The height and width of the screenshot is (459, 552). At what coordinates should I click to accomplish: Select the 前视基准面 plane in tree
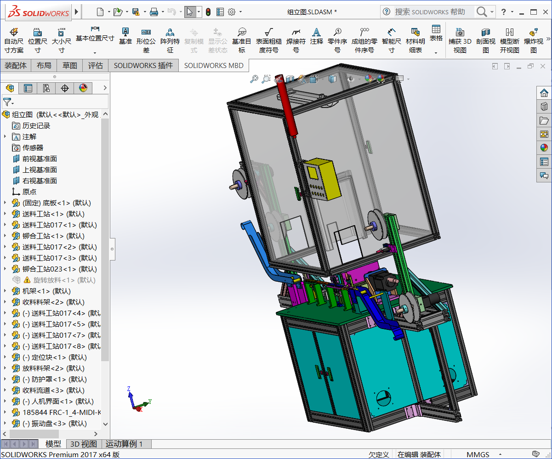(x=40, y=159)
